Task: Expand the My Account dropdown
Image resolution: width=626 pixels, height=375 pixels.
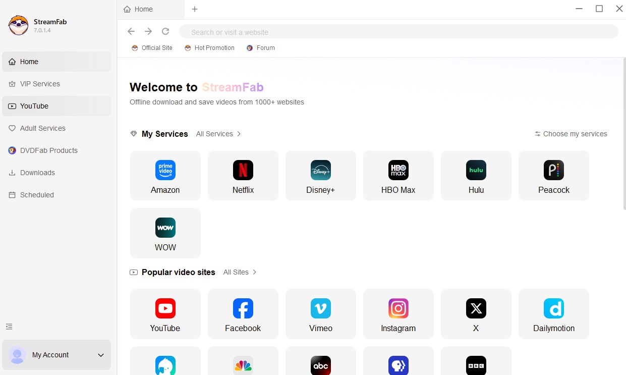Action: point(99,355)
